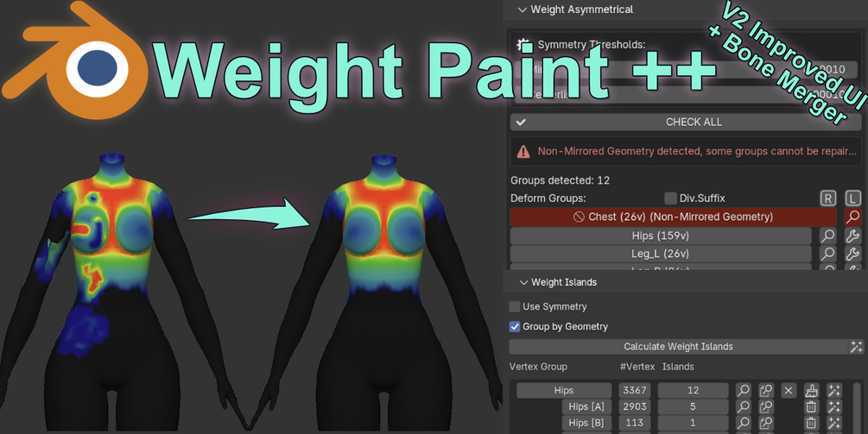Collapse the Weight Asymmetrical panel

[x=522, y=9]
